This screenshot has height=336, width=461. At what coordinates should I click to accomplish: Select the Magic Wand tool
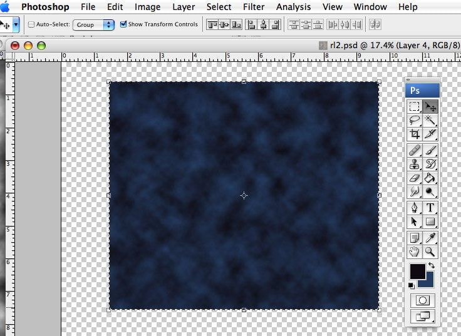point(430,120)
